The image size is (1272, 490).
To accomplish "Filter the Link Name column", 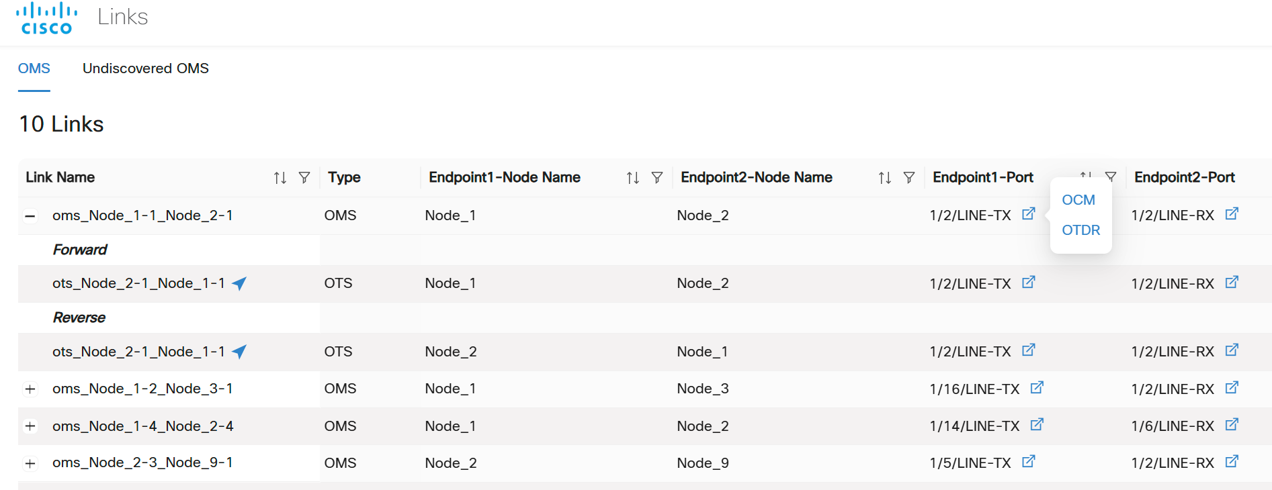I will coord(304,177).
